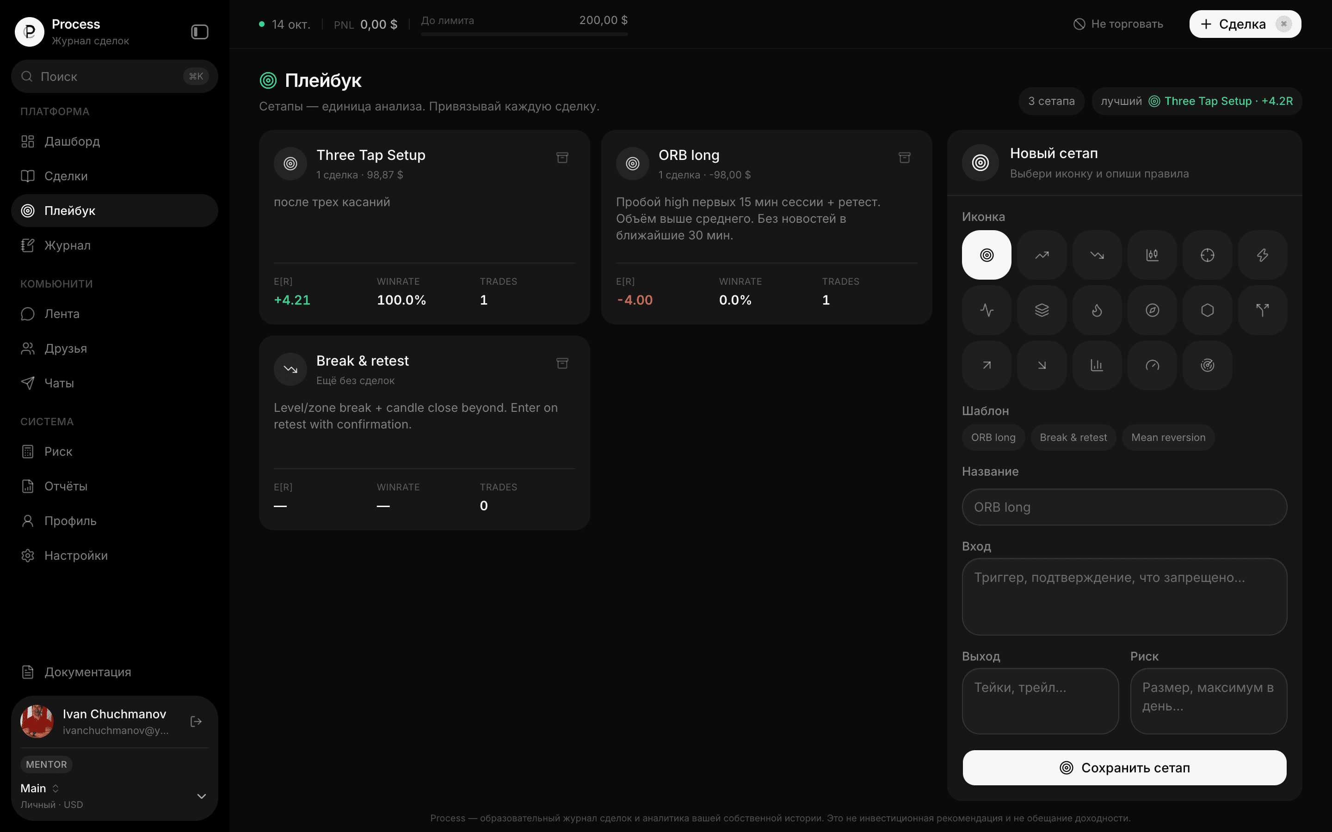Choose the trending-up arrow setup icon

1042,255
